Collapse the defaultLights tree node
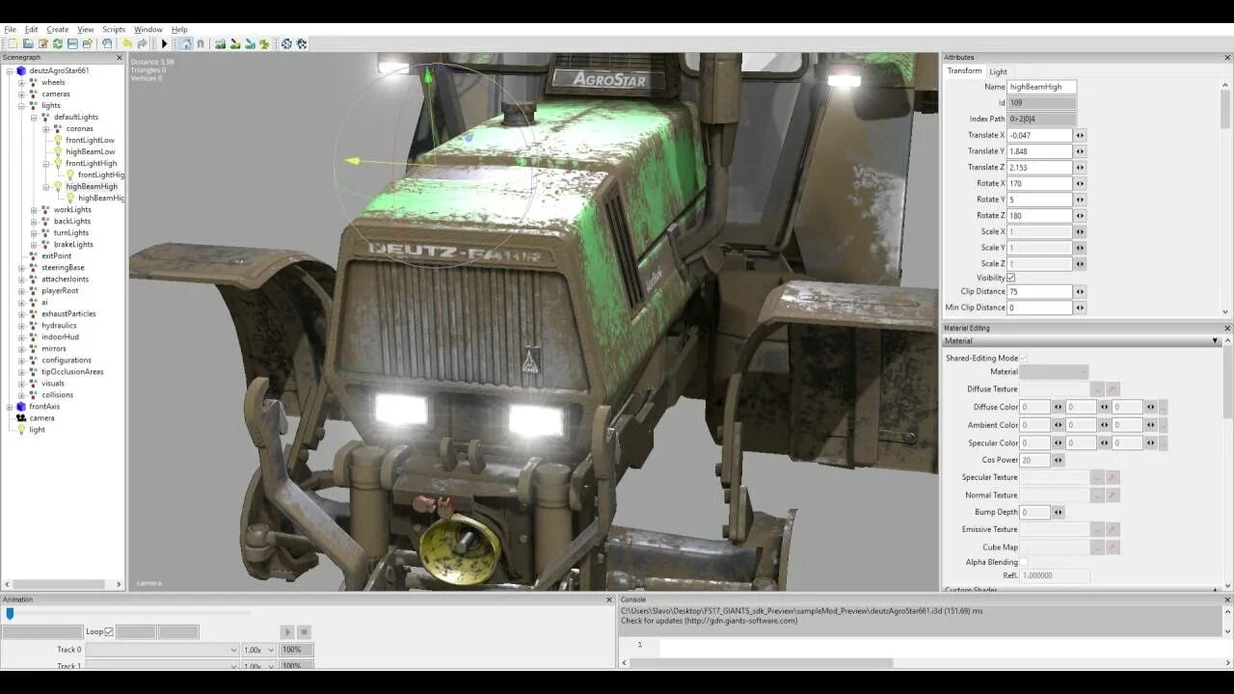Viewport: 1234px width, 694px height. pyautogui.click(x=34, y=118)
